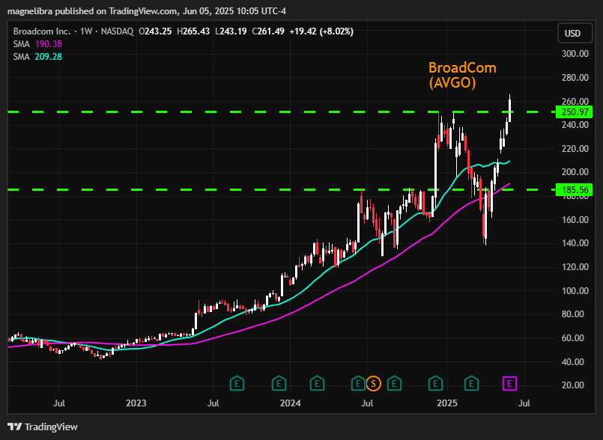Click the 100.00 price axis label
Viewport: 603px width, 440px height.
[x=575, y=291]
